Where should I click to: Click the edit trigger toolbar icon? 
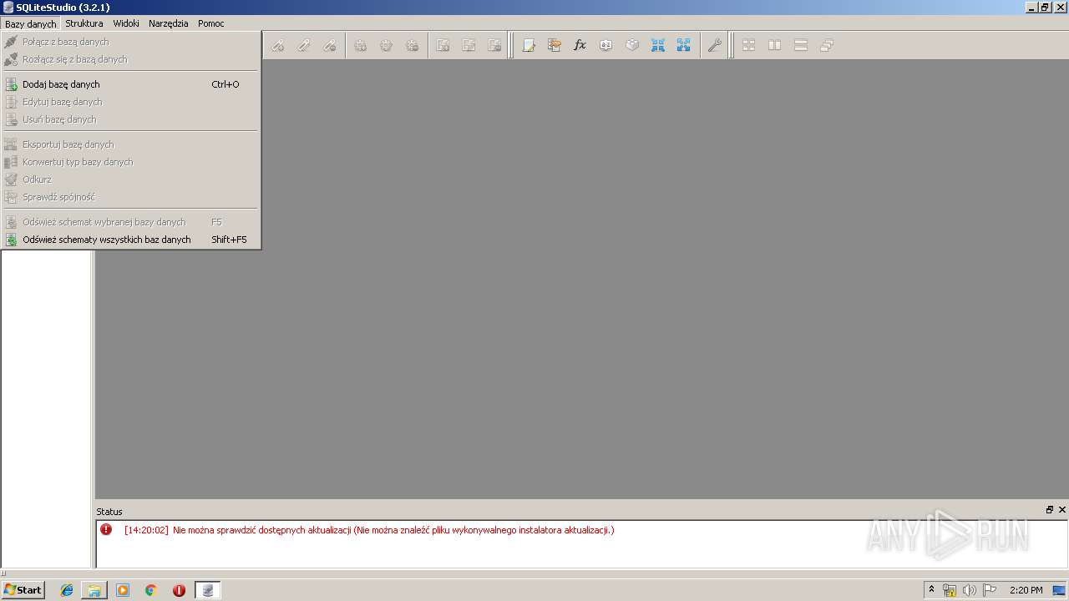pos(387,46)
